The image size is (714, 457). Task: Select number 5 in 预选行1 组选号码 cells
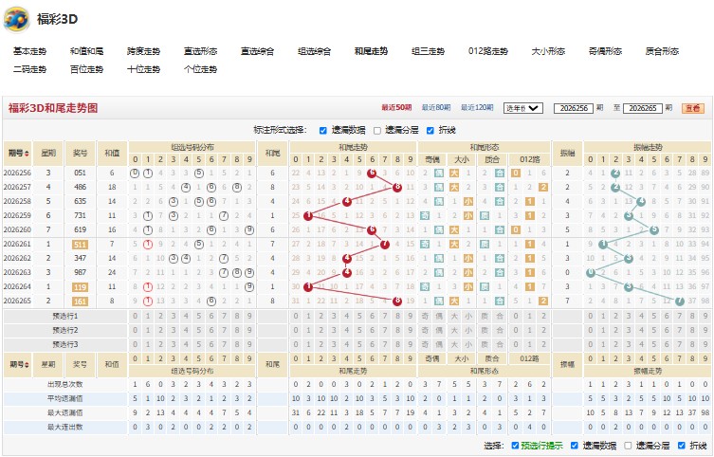point(198,316)
